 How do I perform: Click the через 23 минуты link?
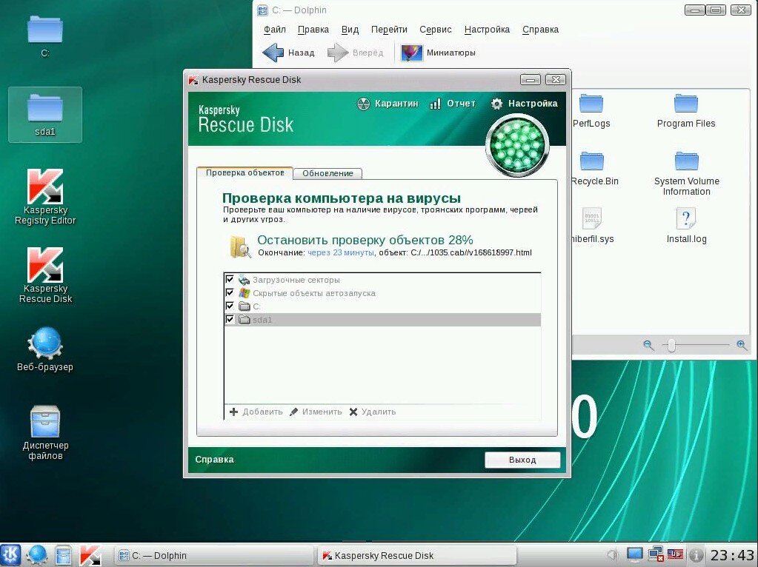[x=341, y=252]
